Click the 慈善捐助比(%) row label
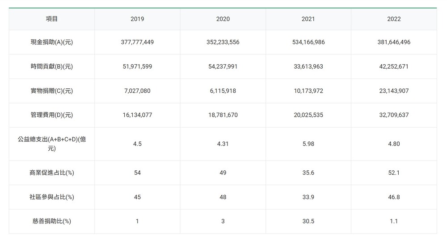447x239 pixels. [x=51, y=221]
